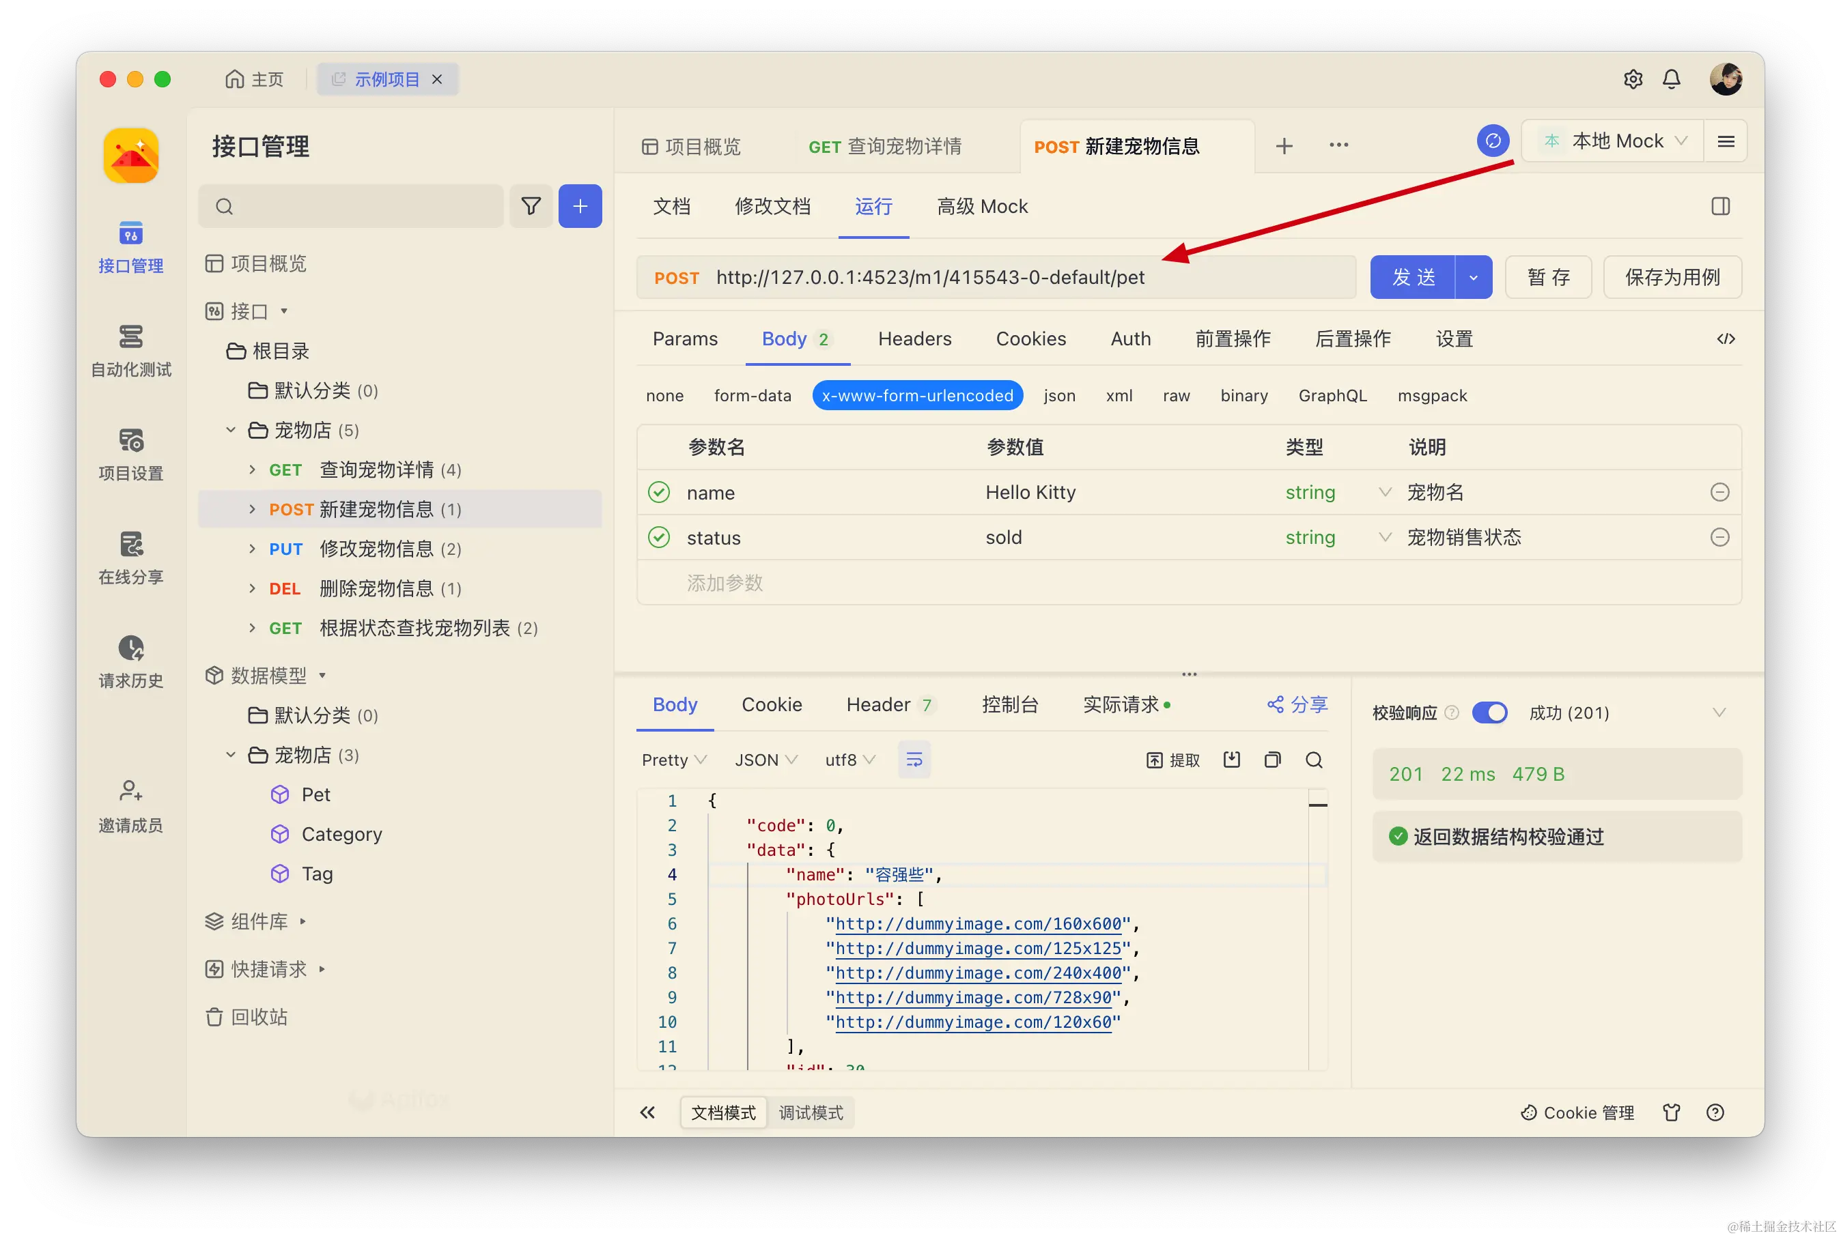The width and height of the screenshot is (1841, 1238).
Task: Open settings via the gear icon
Action: click(x=1633, y=79)
